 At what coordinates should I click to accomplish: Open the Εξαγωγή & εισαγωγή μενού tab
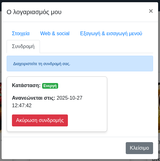coord(111,33)
